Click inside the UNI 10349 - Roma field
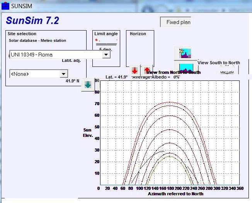 54,55
